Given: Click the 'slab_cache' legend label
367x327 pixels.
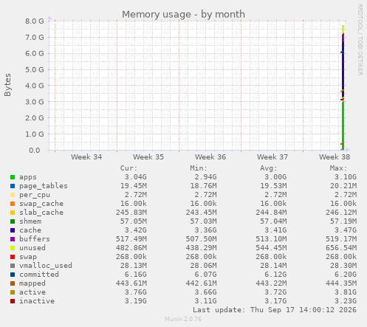Looking at the screenshot, I should [x=41, y=213].
